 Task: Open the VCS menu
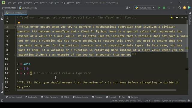click(x=63, y=3)
